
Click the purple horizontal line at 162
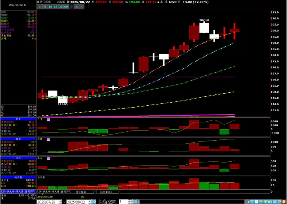tap(138, 77)
